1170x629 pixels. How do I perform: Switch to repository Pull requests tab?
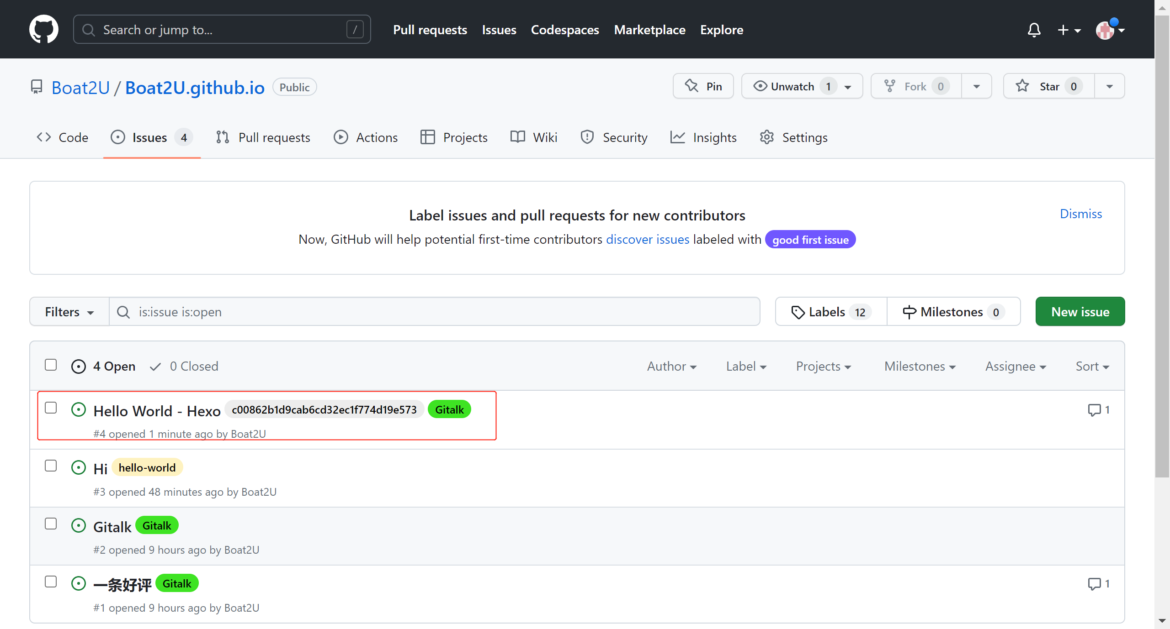click(x=263, y=137)
